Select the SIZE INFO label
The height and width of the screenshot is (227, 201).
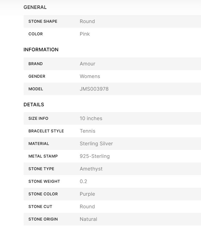click(x=38, y=119)
